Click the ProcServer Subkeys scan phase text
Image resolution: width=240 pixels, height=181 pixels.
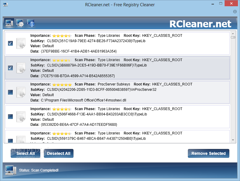click(x=114, y=84)
